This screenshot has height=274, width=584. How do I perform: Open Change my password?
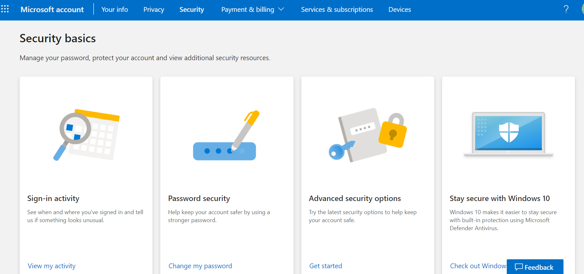(200, 266)
